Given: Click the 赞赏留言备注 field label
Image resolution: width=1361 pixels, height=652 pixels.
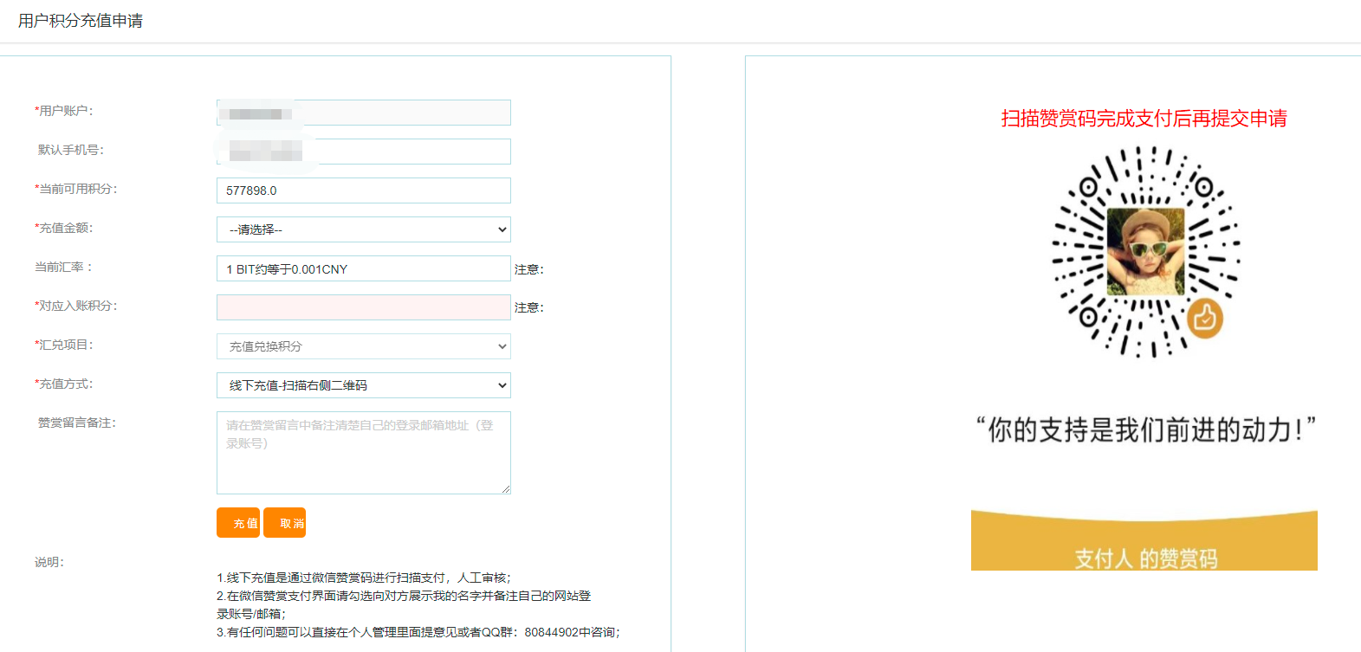Looking at the screenshot, I should pyautogui.click(x=77, y=423).
